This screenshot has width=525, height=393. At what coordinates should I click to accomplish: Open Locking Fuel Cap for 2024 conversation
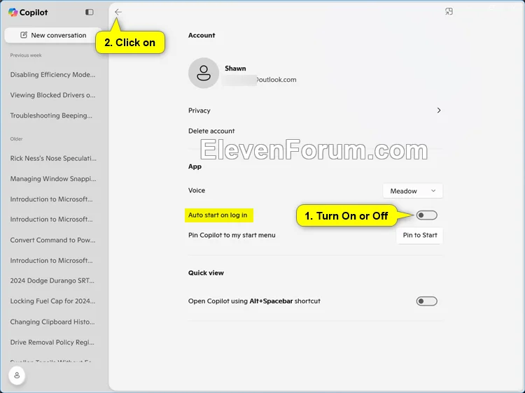(52, 301)
